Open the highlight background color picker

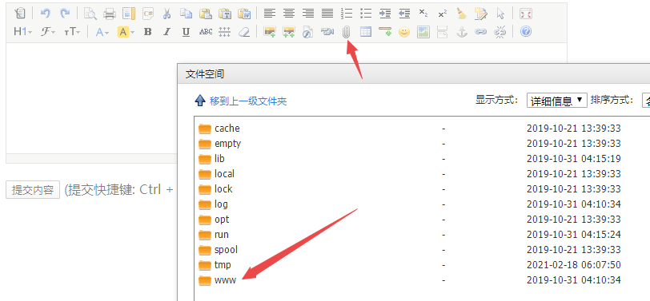pyautogui.click(x=126, y=32)
